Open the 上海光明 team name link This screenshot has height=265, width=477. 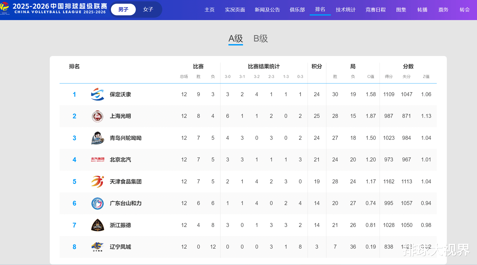tap(120, 116)
